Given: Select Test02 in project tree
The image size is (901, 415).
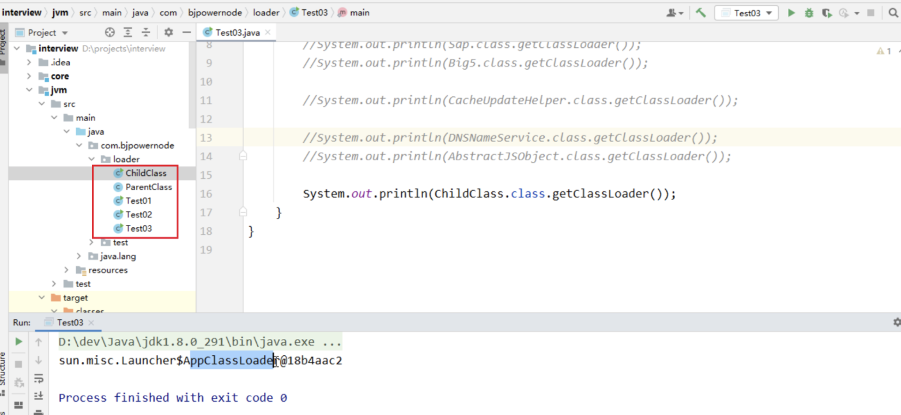Looking at the screenshot, I should tap(133, 215).
